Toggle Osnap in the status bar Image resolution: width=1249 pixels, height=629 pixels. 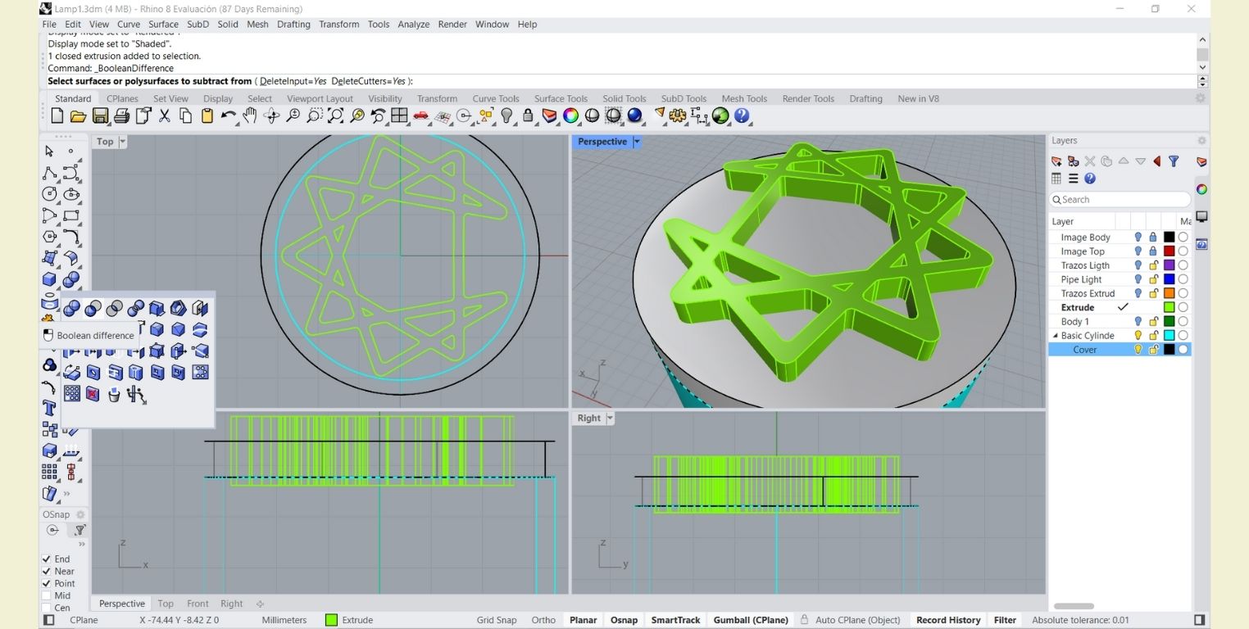[624, 620]
